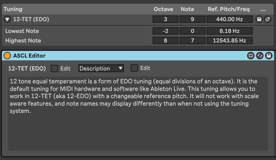Click ASCL Editor resize frame icon
The image size is (276, 160).
tap(250, 56)
